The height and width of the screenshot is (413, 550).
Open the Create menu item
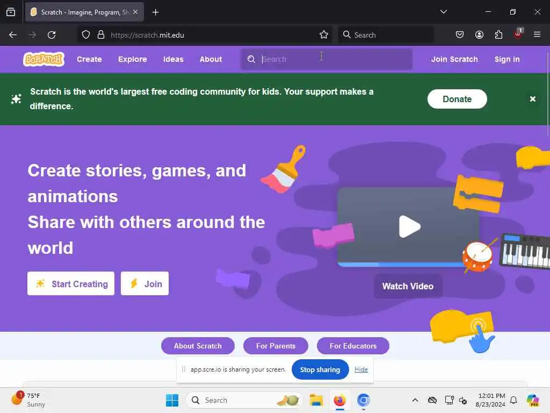click(90, 59)
